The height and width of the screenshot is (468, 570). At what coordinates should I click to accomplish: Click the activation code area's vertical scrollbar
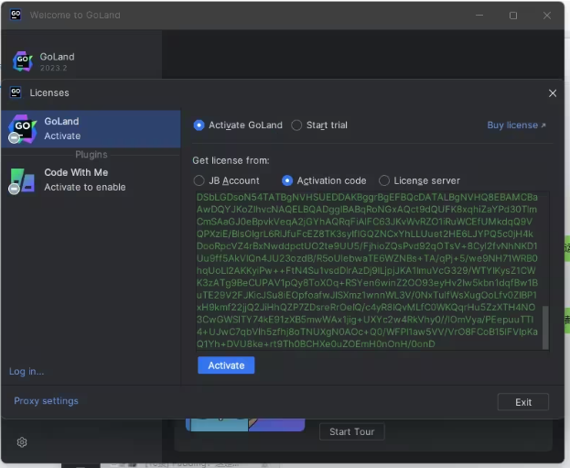point(546,326)
